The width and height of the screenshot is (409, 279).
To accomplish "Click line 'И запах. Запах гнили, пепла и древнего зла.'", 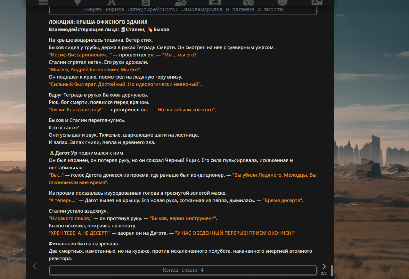I will pos(102,142).
